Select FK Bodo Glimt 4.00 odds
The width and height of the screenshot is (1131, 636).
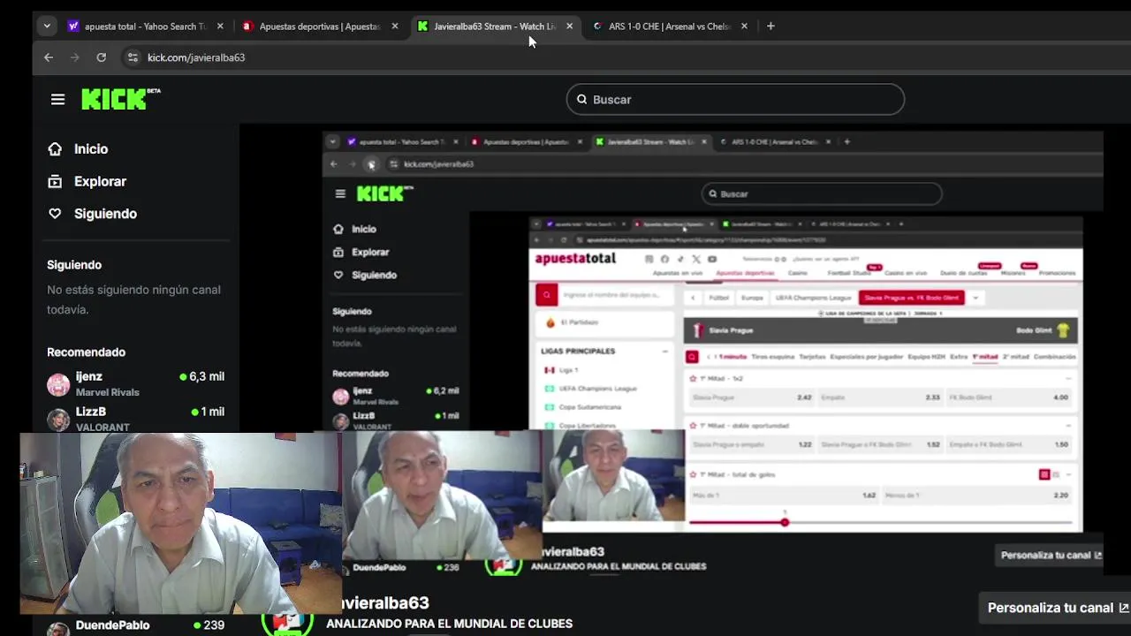(1008, 397)
